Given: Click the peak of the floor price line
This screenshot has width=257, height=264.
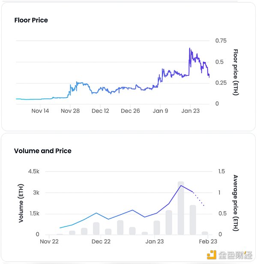Looking at the screenshot, I should [189, 49].
